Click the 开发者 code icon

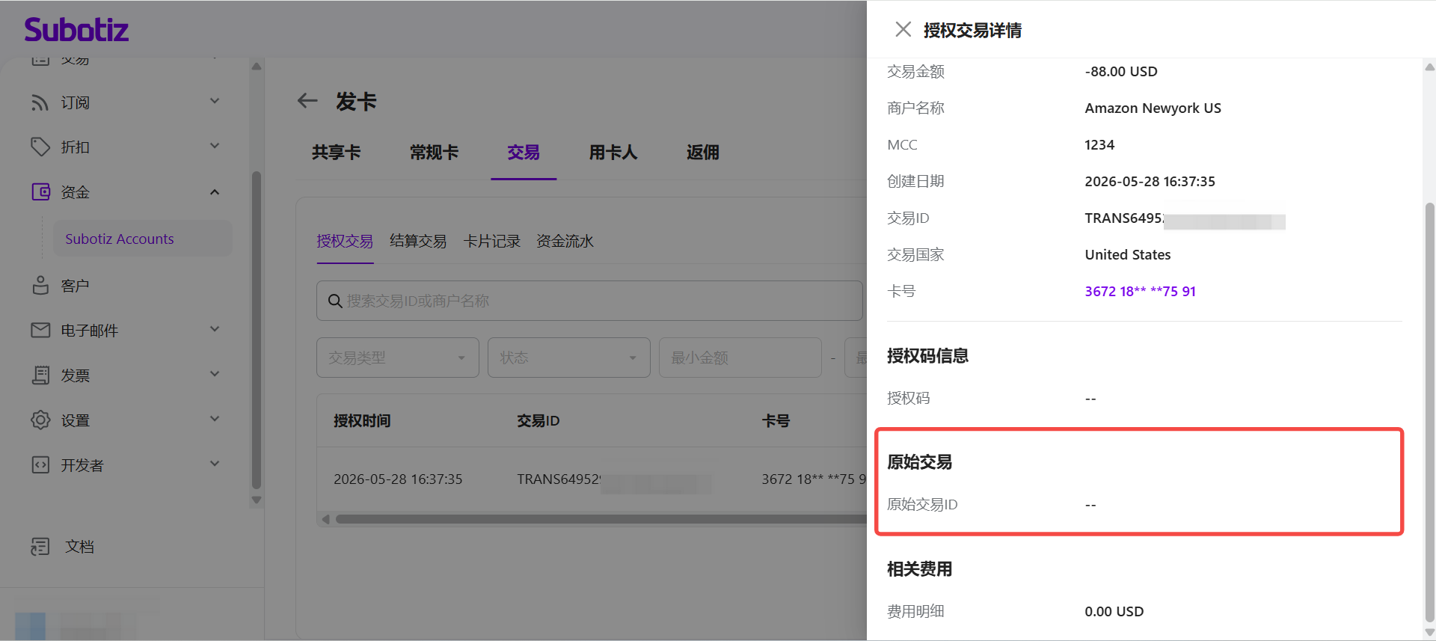click(40, 464)
